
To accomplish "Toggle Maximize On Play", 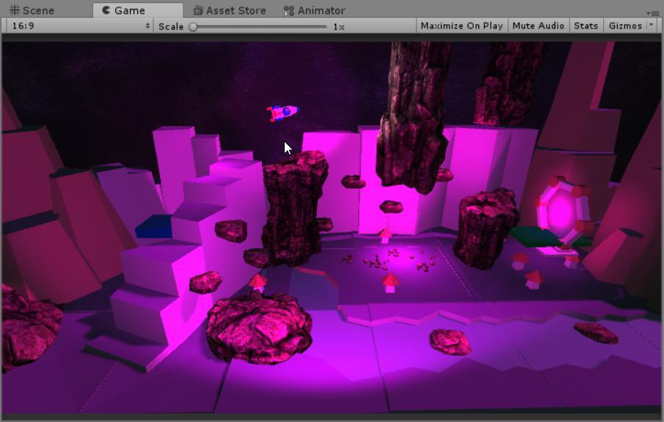I will pos(461,26).
